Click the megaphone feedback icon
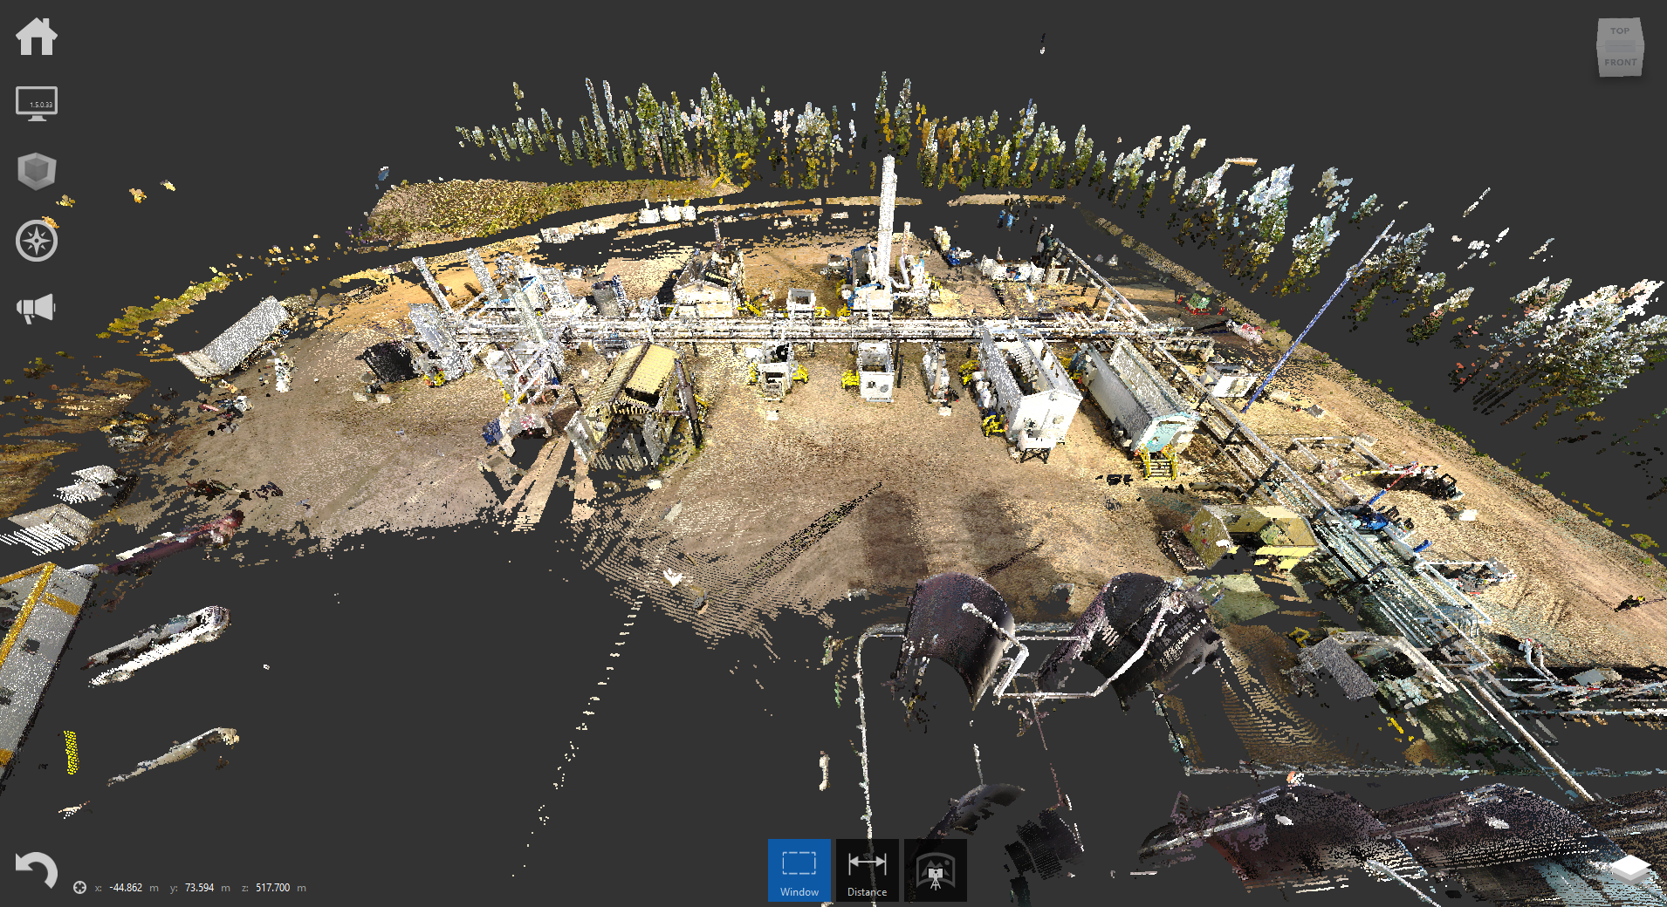Screen dimensions: 1667x907 (x=37, y=309)
